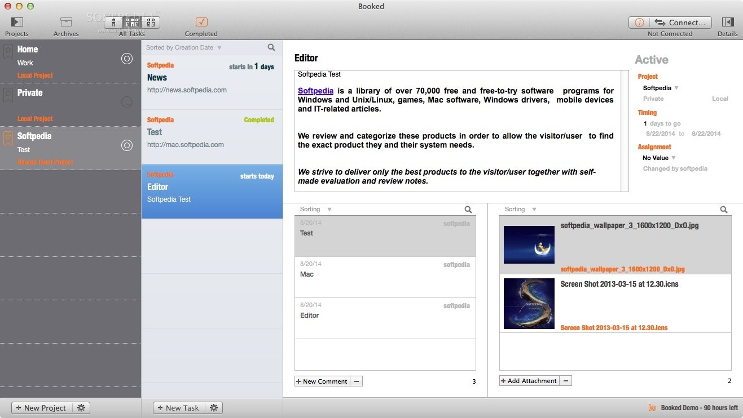This screenshot has height=418, width=743.
Task: Select the three-person All Tasks segment
Action: 132,23
